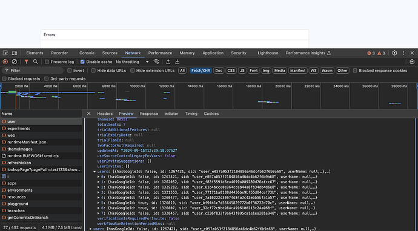Check Blocked response cookies
The width and height of the screenshot is (418, 231).
click(x=355, y=71)
